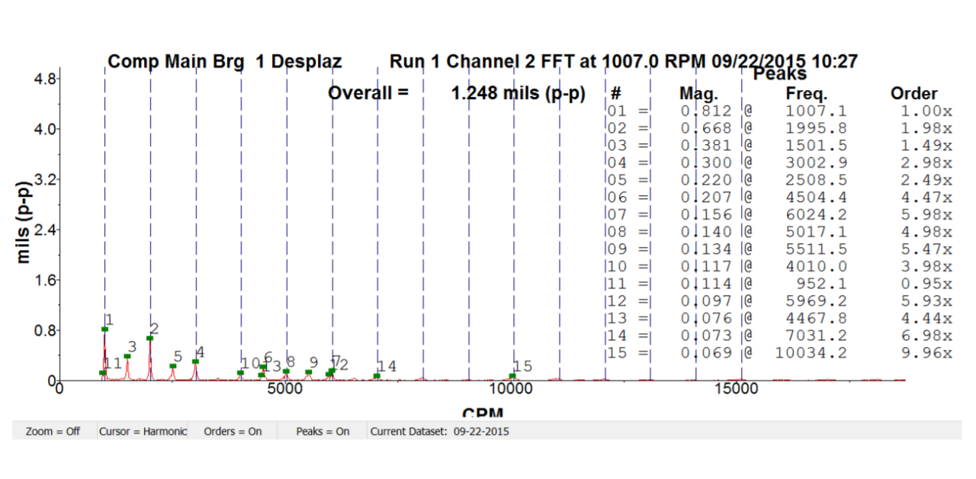Viewport: 976px width, 479px height.
Task: Click green peak marker labeled 9
Action: [309, 372]
